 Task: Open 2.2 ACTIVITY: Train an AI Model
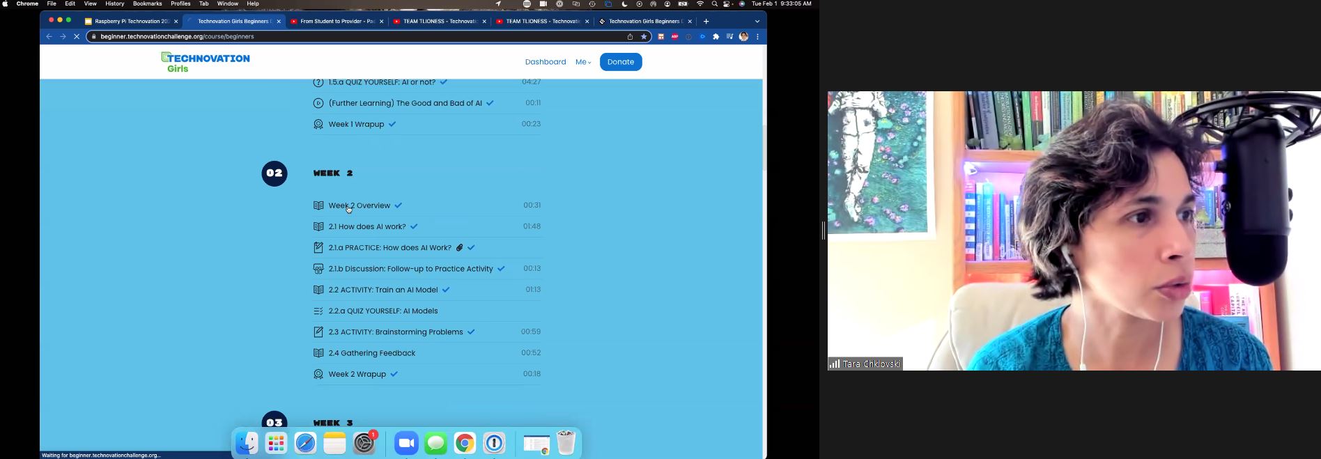[383, 290]
